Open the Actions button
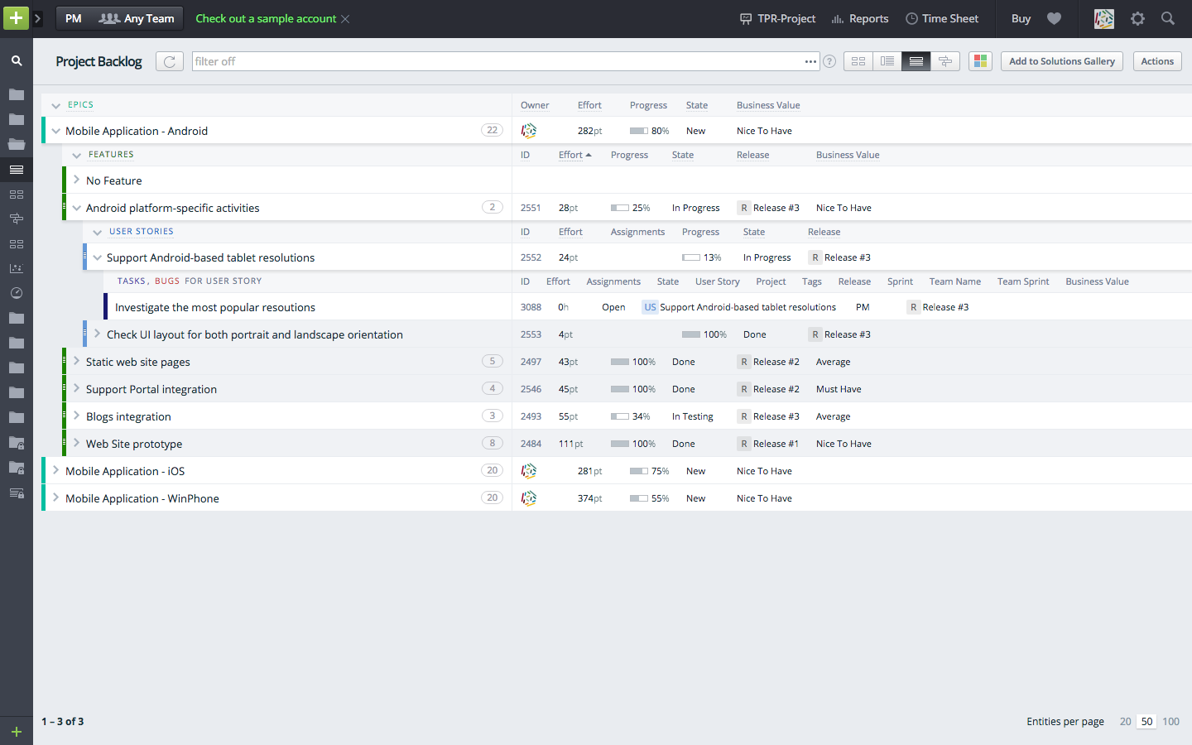The image size is (1192, 745). click(x=1157, y=60)
